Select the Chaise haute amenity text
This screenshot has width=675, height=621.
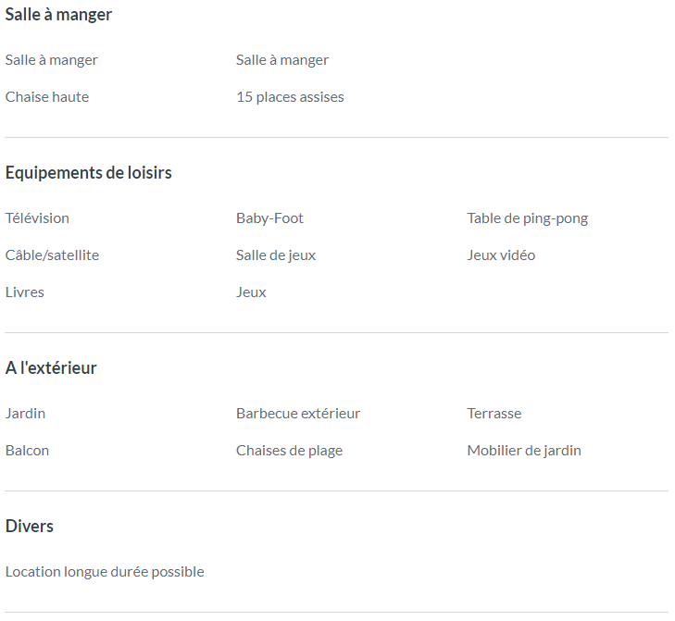coord(47,97)
